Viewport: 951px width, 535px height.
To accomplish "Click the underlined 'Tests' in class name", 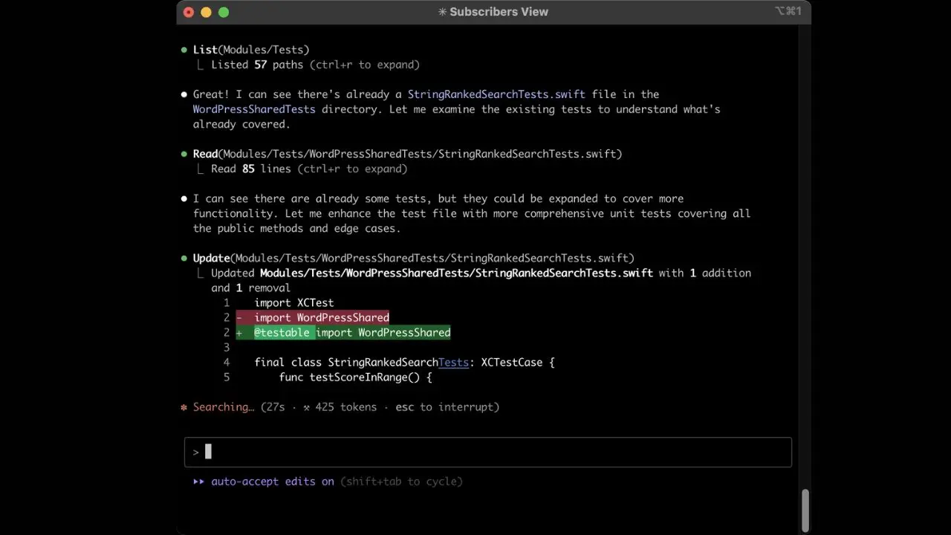I will coord(453,362).
